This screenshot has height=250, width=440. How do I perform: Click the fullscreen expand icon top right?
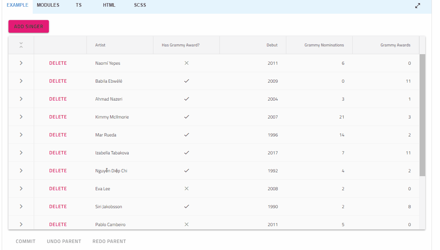tap(417, 6)
